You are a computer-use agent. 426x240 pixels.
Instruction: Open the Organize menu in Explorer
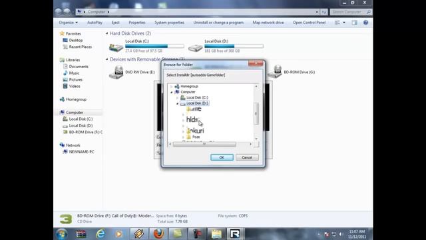[68, 23]
